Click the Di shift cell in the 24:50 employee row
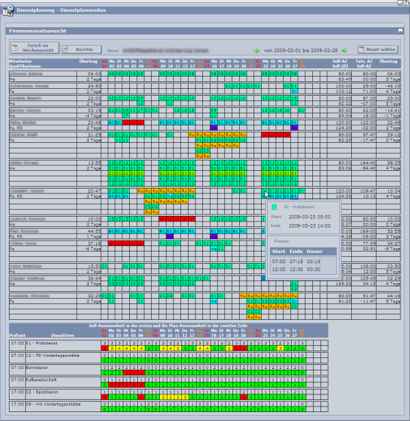The width and height of the screenshot is (410, 421). (295, 92)
